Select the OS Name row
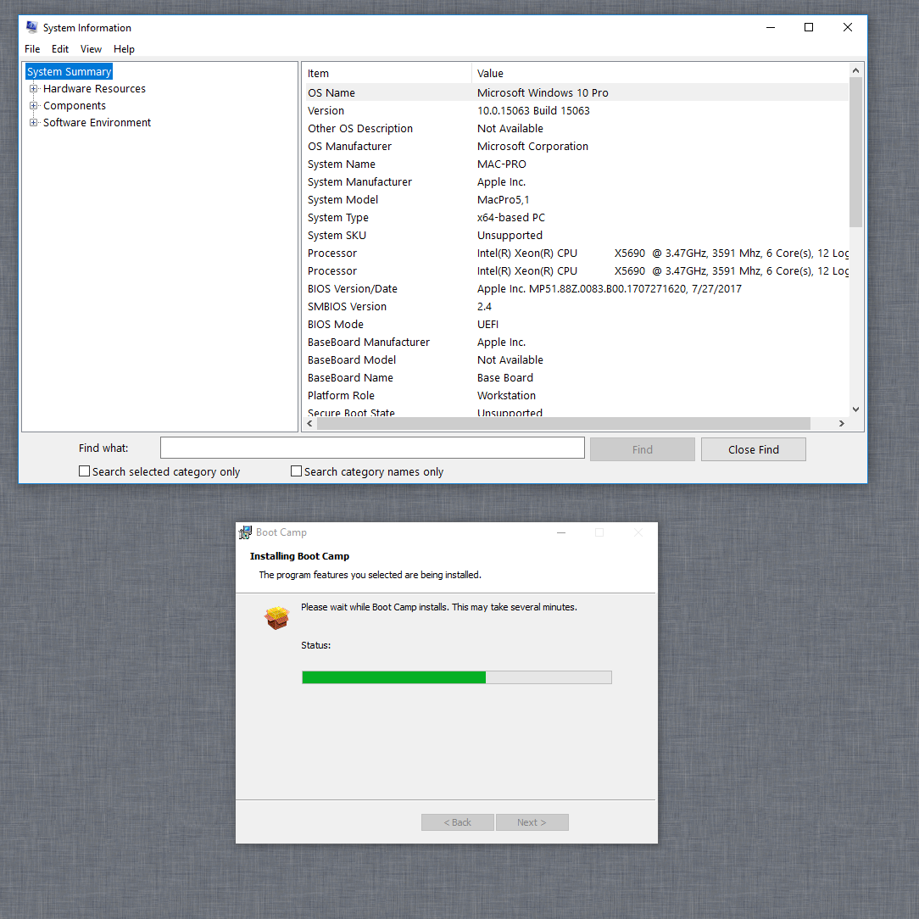919x919 pixels. click(x=576, y=92)
